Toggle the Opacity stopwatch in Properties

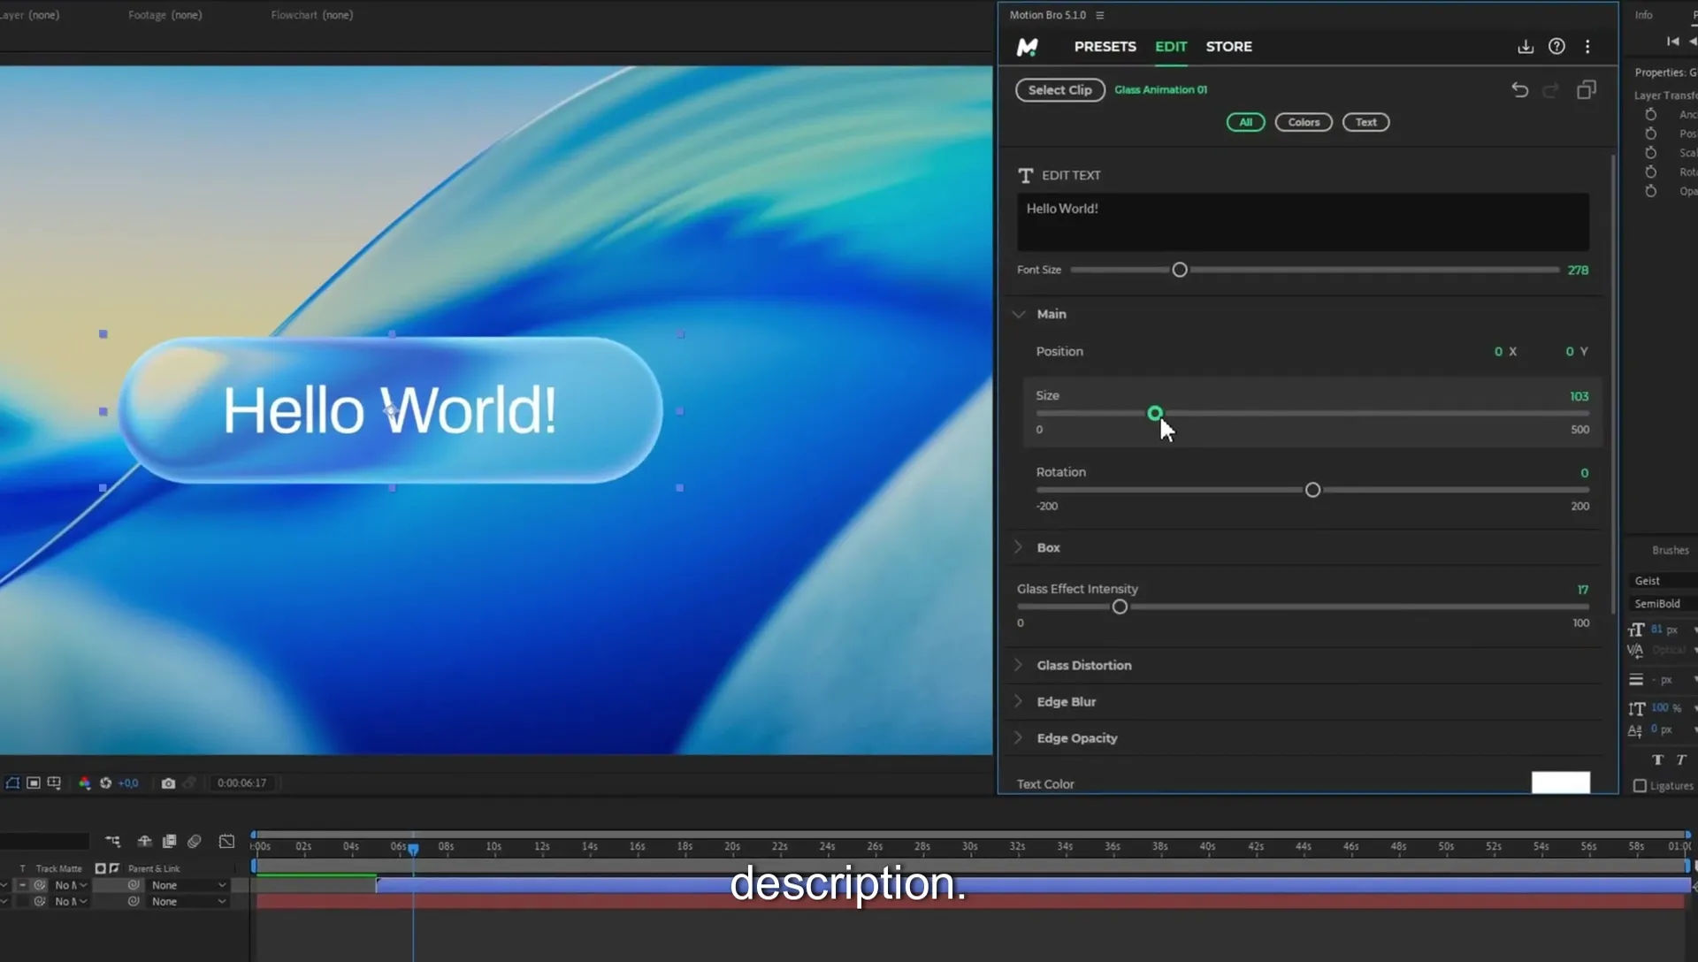click(x=1650, y=191)
